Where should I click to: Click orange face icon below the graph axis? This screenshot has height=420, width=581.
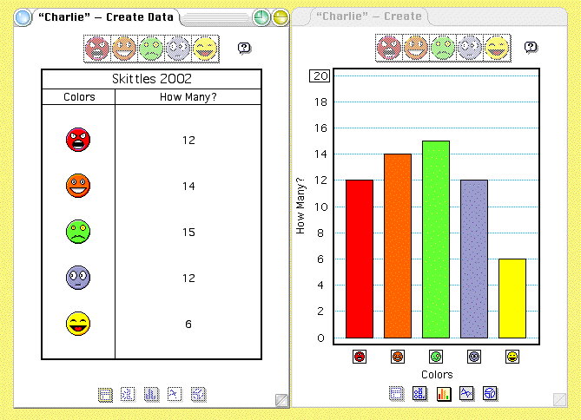(x=398, y=357)
